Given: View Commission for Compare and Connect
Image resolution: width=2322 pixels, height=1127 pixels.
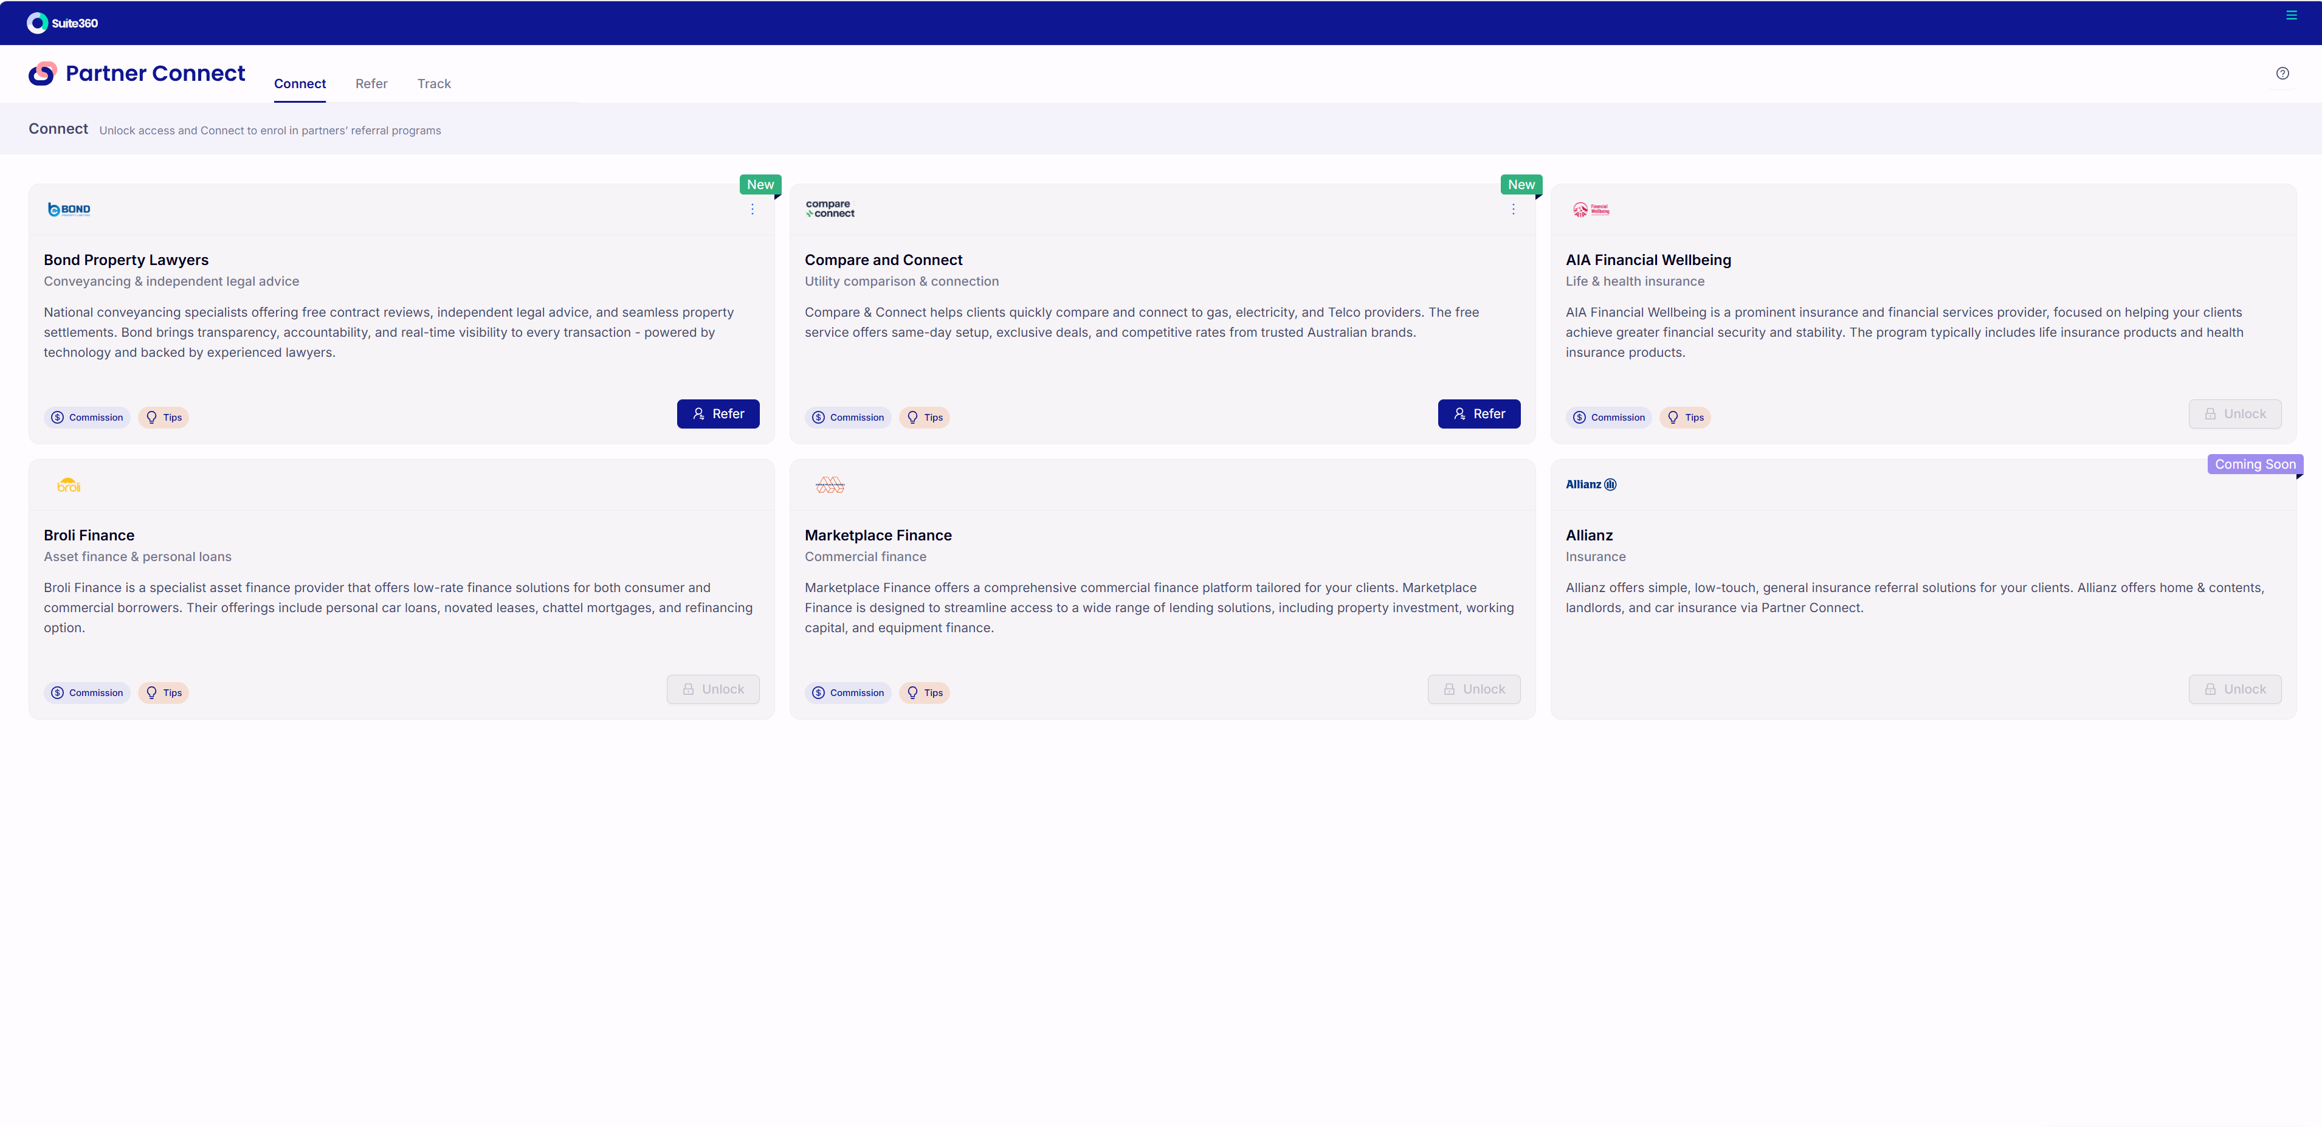Looking at the screenshot, I should coord(847,418).
